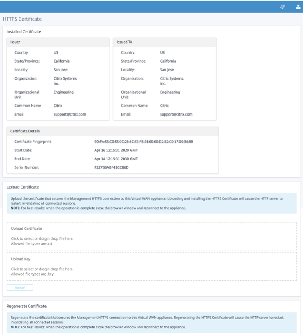The height and width of the screenshot is (335, 303).
Task: Click Issued To State value California
Action: 168,61
